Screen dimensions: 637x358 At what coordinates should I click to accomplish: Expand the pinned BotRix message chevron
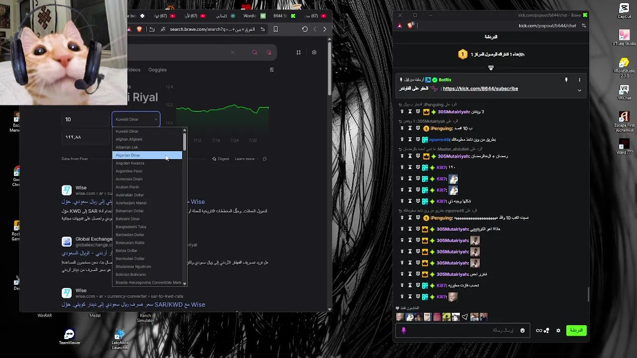click(579, 90)
